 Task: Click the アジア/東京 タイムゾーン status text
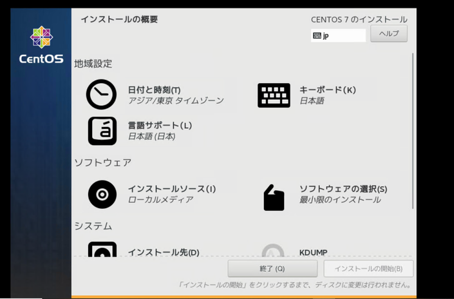[176, 101]
